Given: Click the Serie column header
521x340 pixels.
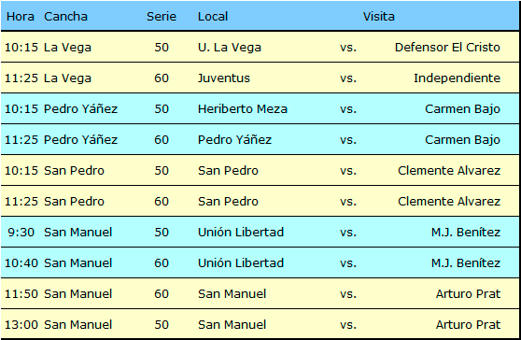Looking at the screenshot, I should click(162, 17).
